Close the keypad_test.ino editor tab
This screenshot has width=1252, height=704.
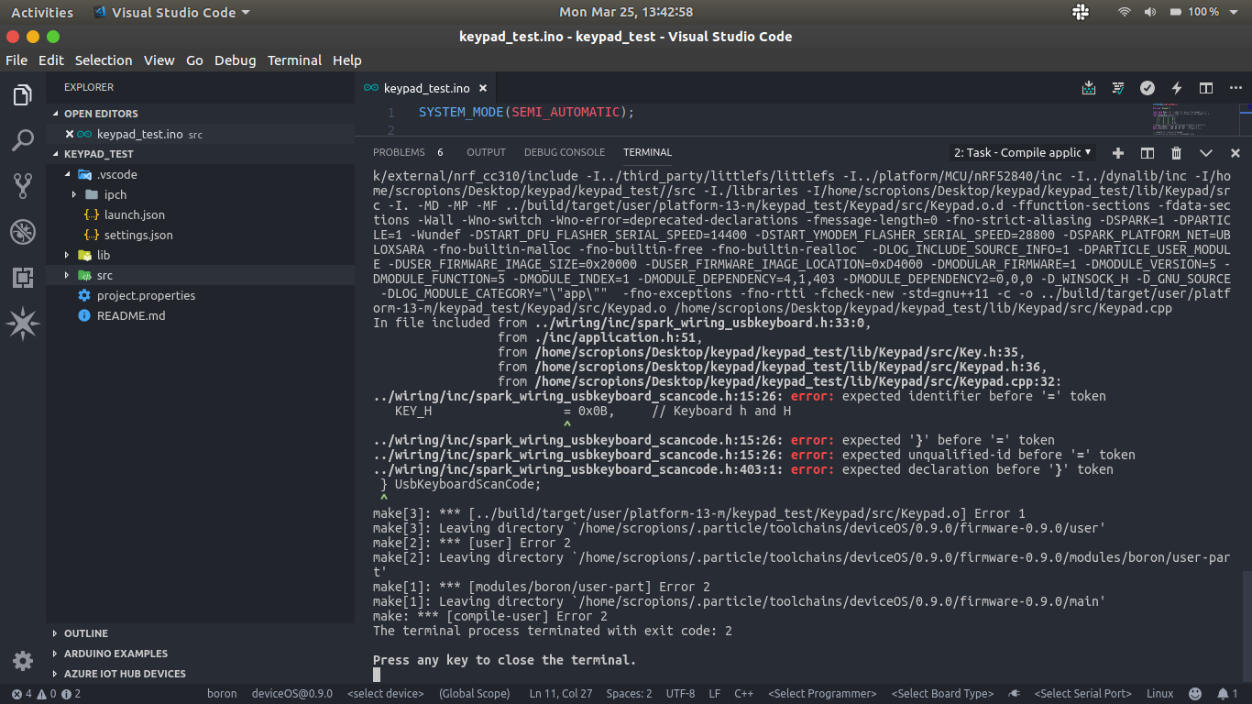tap(483, 88)
